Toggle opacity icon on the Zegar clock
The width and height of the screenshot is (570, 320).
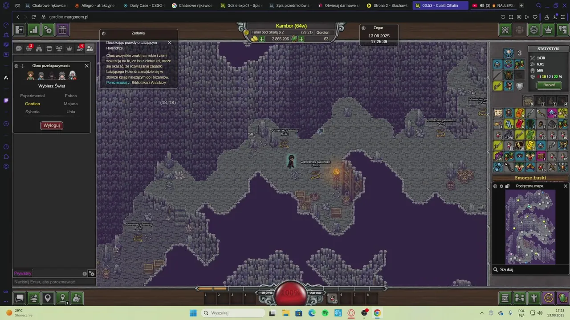363,28
